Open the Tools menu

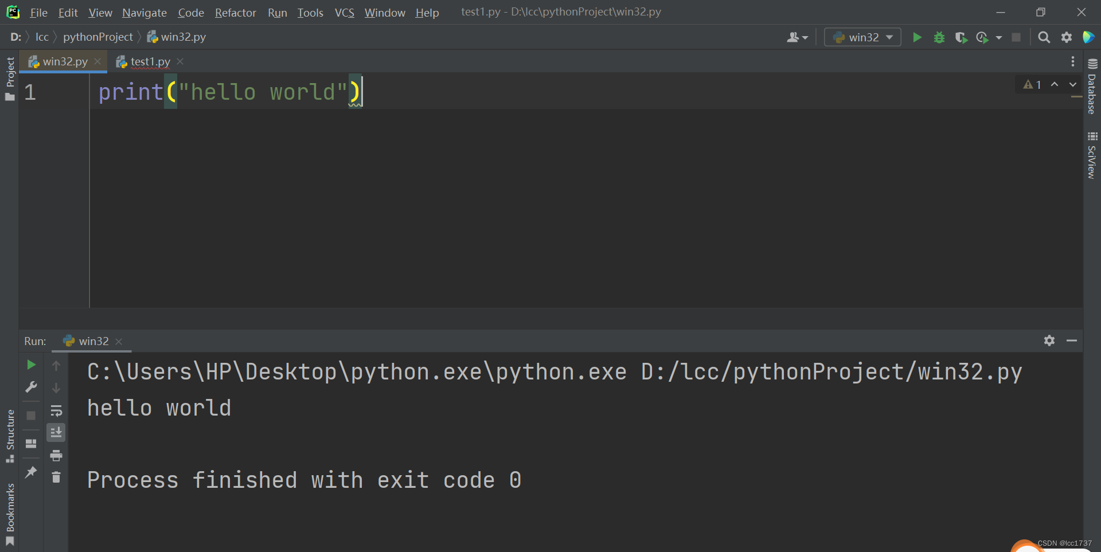point(310,13)
